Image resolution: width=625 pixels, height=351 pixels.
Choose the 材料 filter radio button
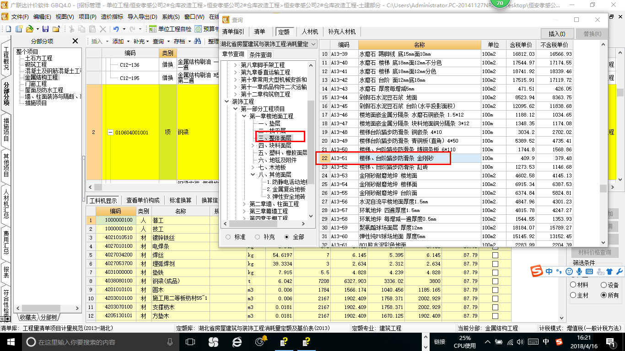click(573, 285)
